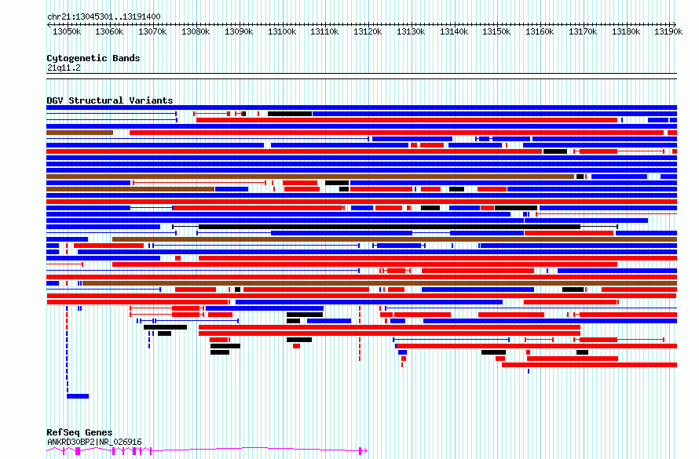Click the 13060k ruler label
Image resolution: width=699 pixels, height=459 pixels.
[109, 31]
